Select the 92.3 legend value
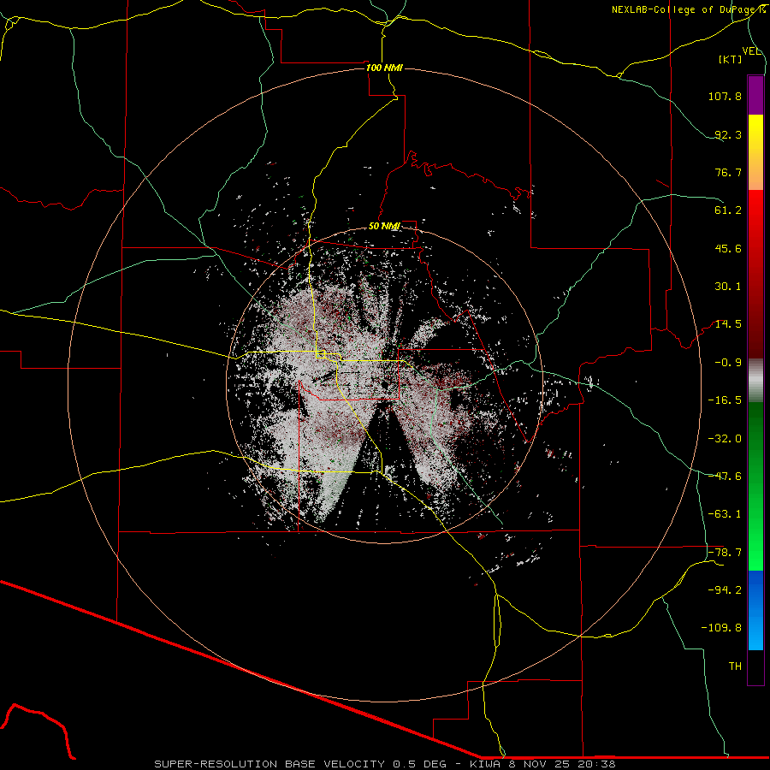The width and height of the screenshot is (770, 770). tap(728, 134)
